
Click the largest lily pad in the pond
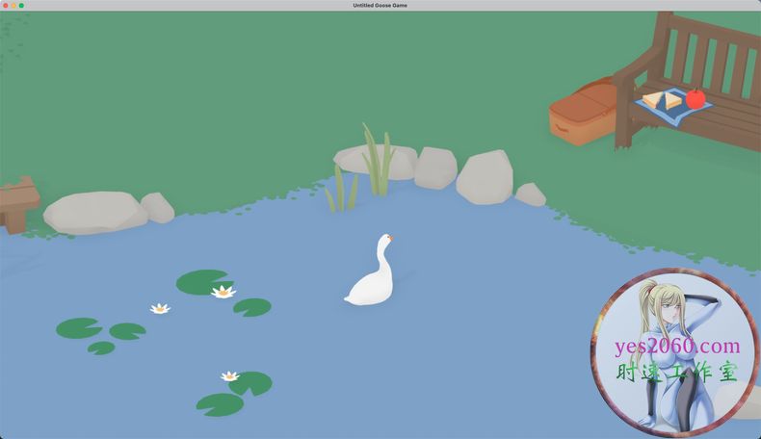201,281
